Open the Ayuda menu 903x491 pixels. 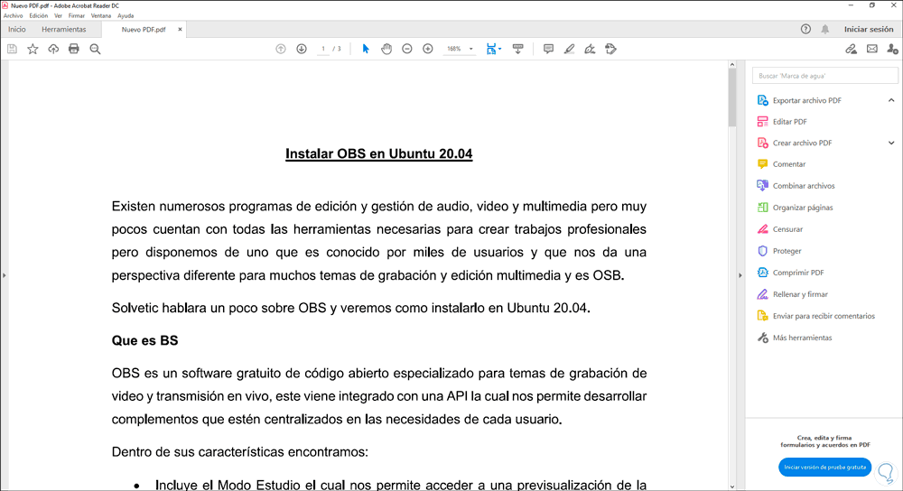point(126,16)
